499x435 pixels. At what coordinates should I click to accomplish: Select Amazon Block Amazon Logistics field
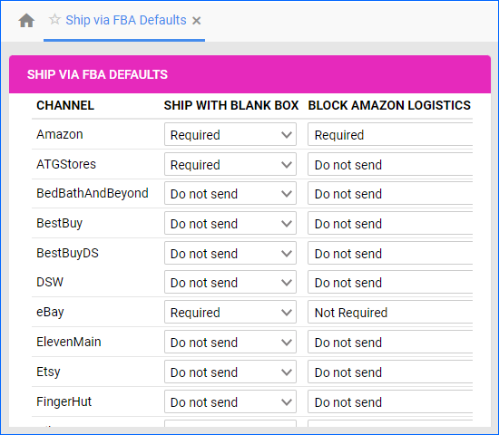390,134
